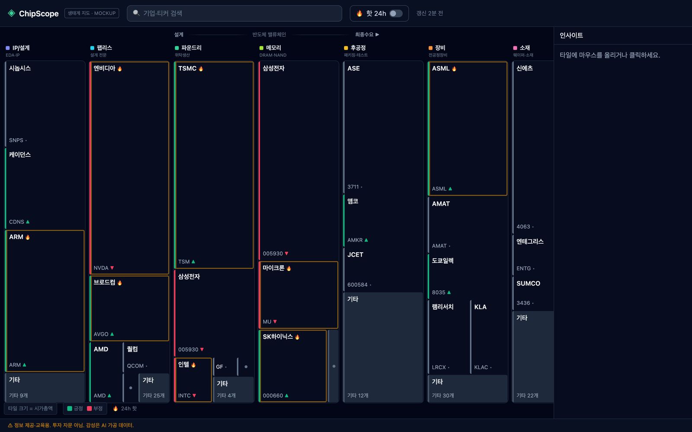Click the purple swatch beside IP/설계
The height and width of the screenshot is (432, 692).
click(8, 48)
